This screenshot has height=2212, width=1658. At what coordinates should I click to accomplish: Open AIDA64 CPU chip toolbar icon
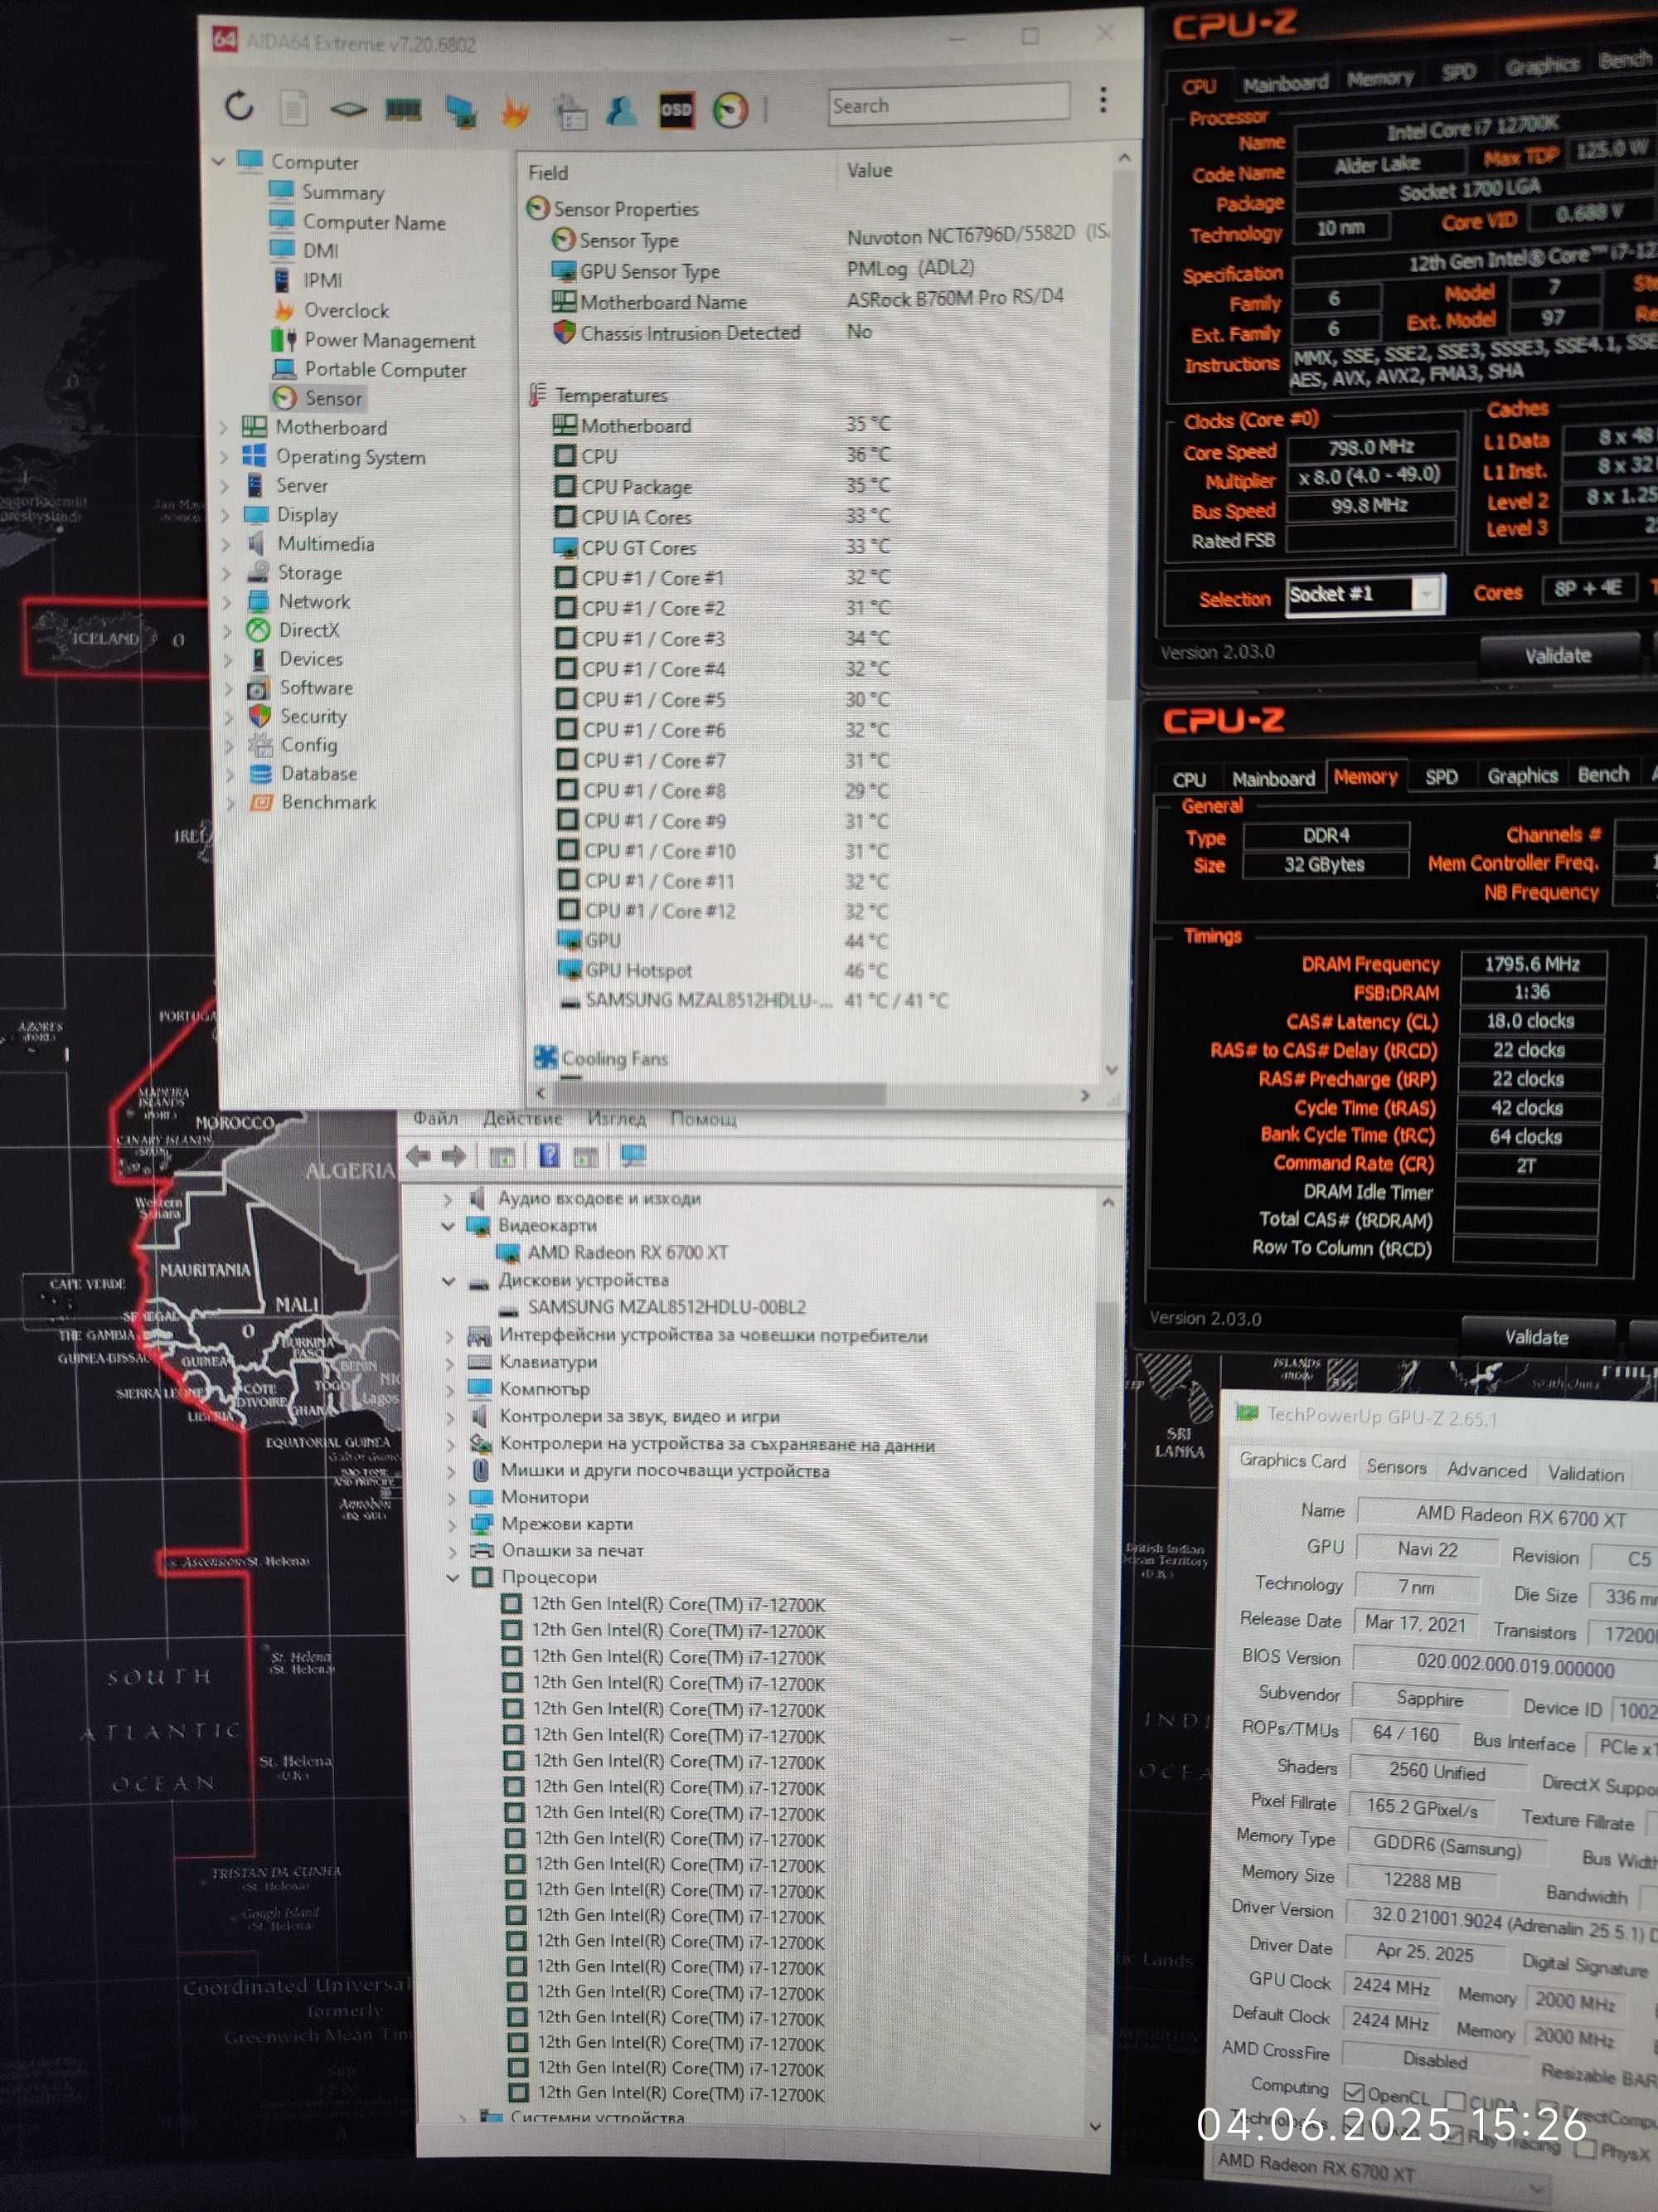[x=348, y=108]
